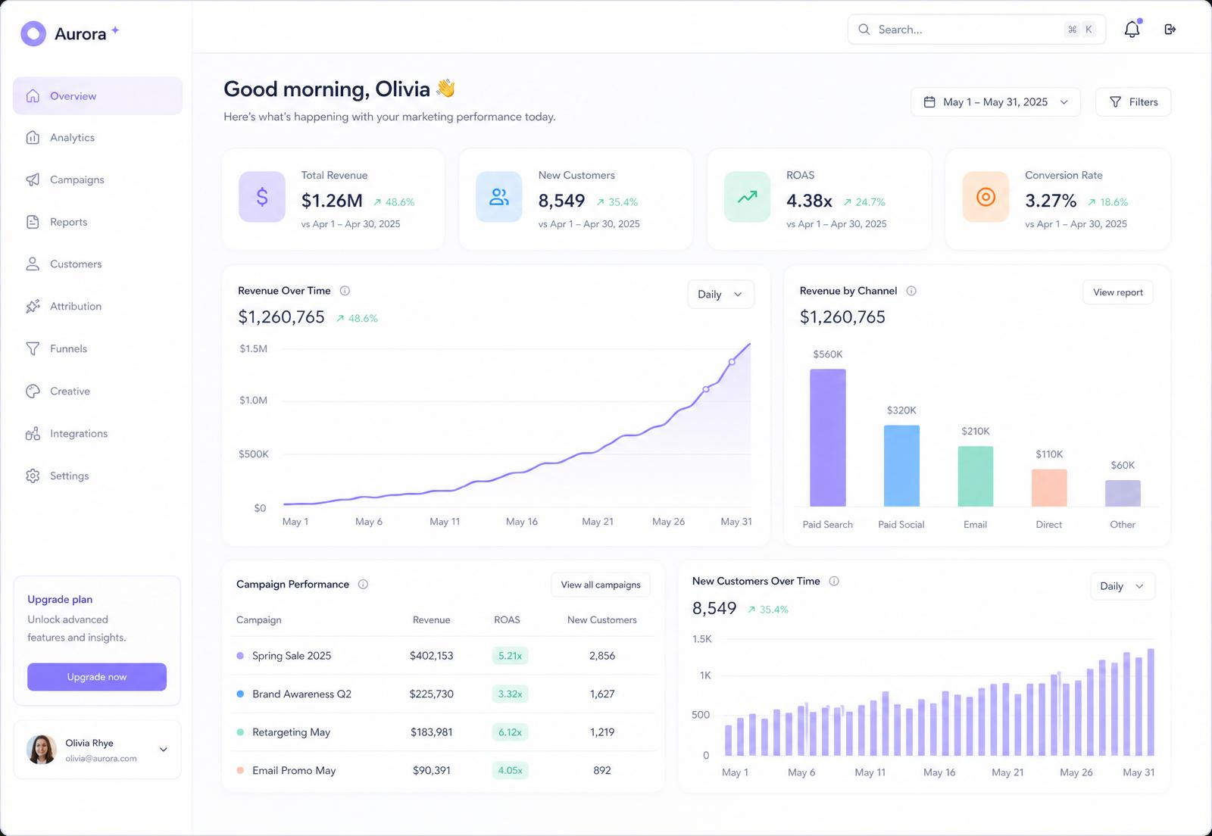Viewport: 1212px width, 836px height.
Task: Click the Campaigns megaphone icon
Action: tap(33, 179)
